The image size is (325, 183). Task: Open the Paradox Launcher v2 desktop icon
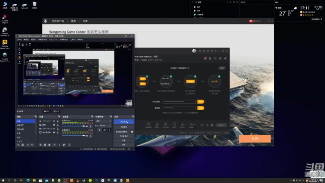(x=5, y=32)
